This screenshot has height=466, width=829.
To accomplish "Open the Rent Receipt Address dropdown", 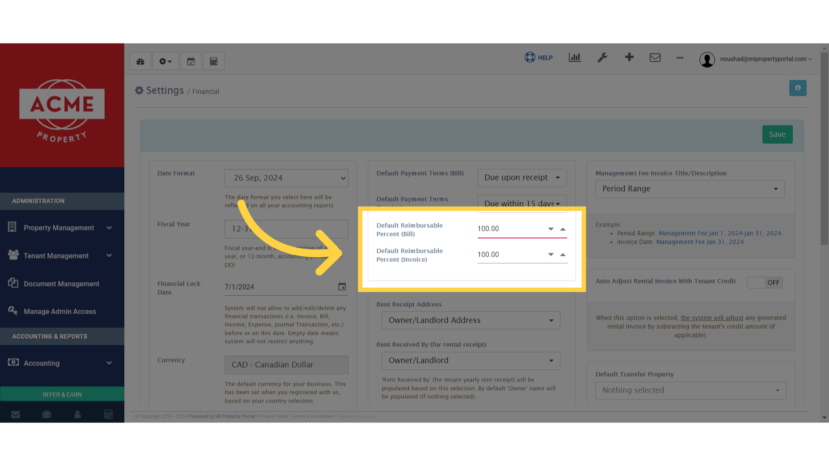I will [x=470, y=320].
